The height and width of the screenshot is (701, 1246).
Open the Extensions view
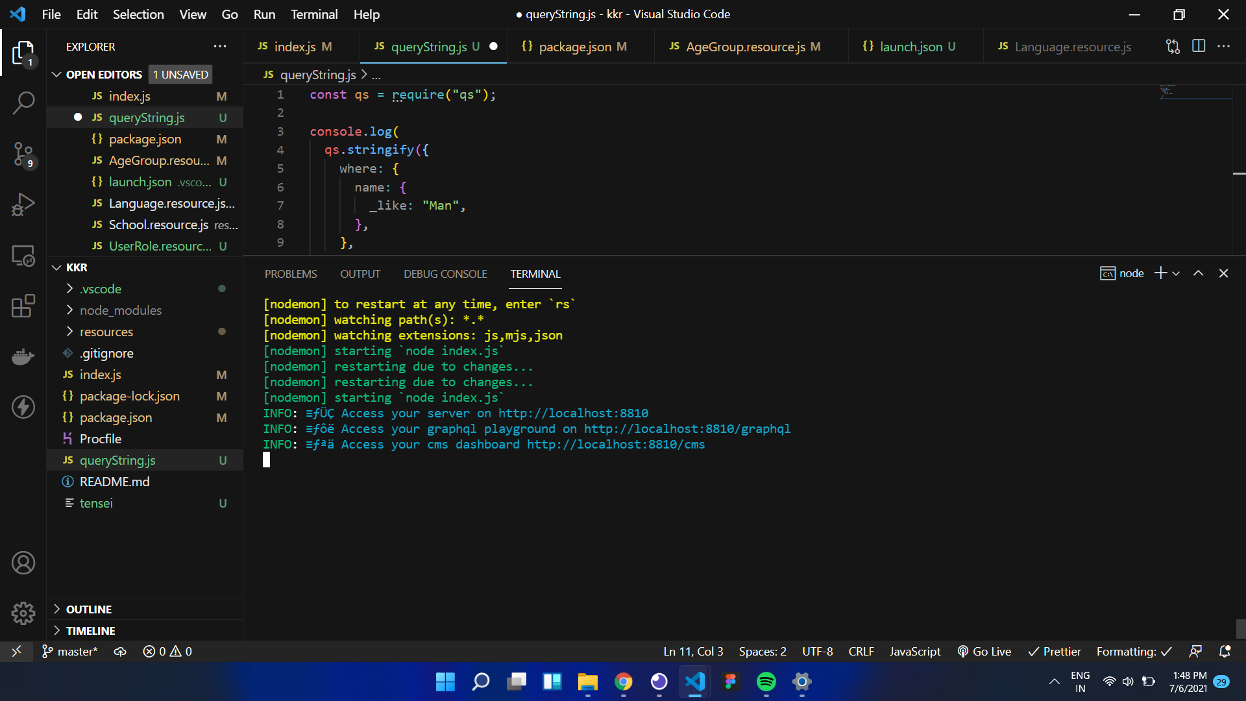point(23,306)
